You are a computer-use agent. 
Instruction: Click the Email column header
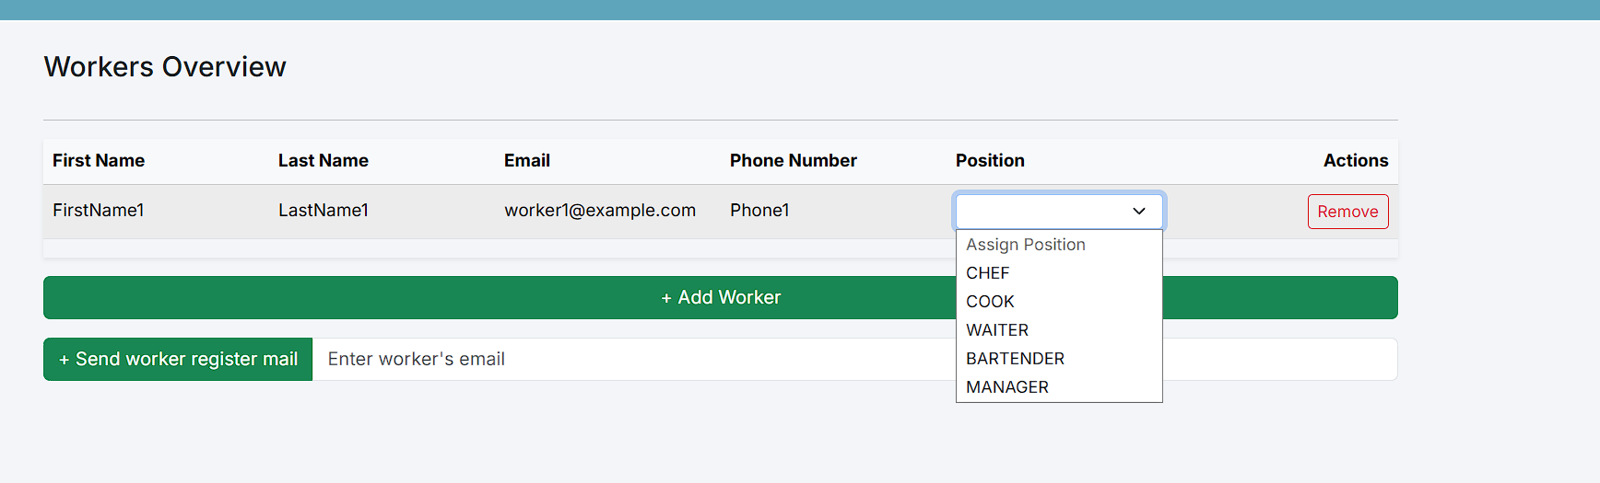[527, 161]
